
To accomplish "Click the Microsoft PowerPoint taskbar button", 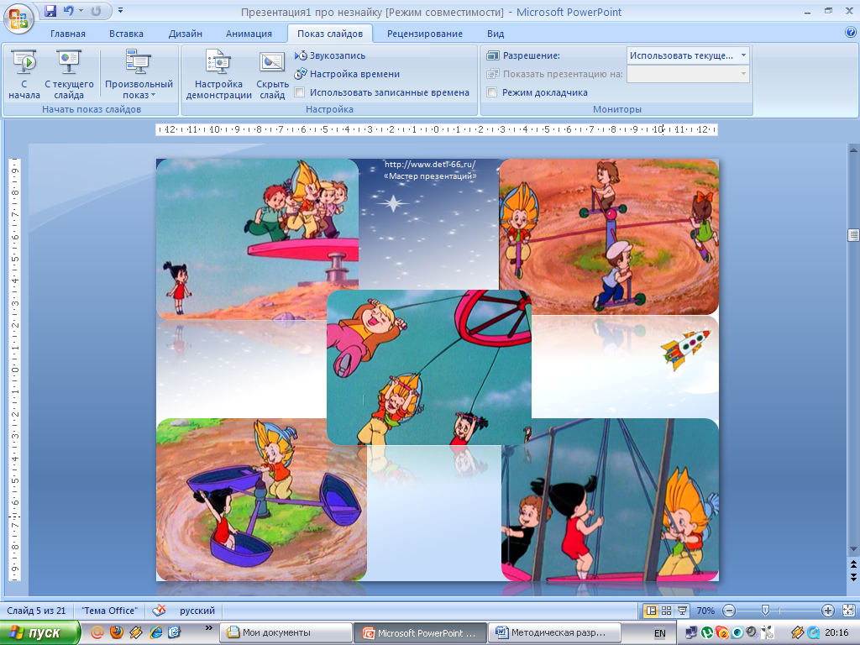I will [420, 633].
